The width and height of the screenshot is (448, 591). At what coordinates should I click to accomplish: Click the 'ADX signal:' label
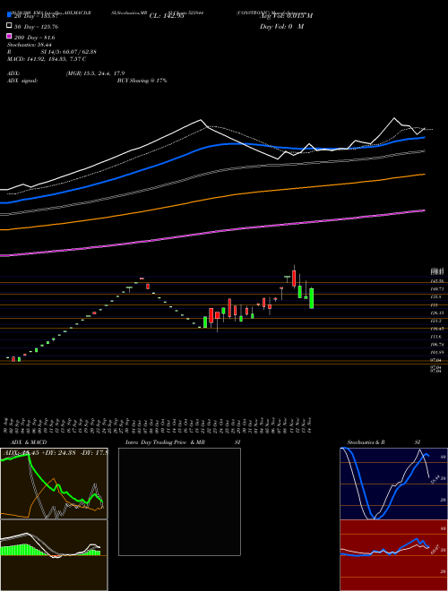[22, 81]
